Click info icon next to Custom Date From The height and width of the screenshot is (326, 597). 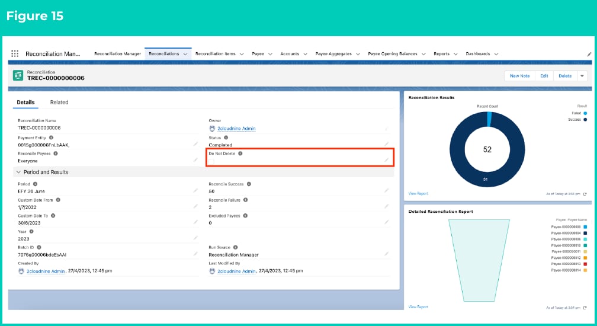(x=58, y=200)
